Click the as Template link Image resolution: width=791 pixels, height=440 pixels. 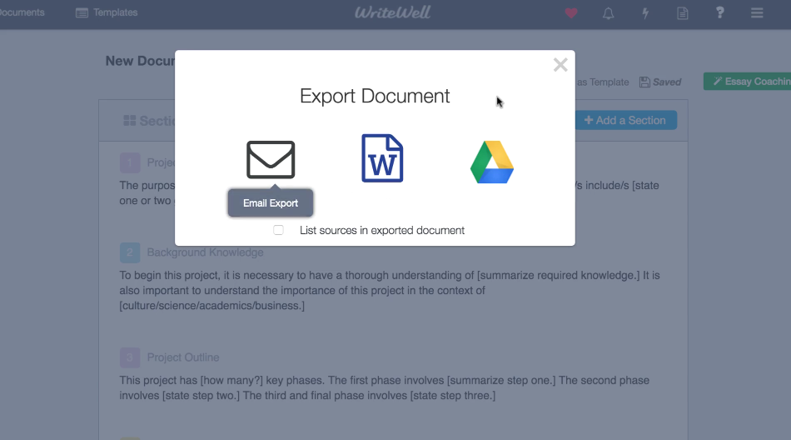pos(602,82)
